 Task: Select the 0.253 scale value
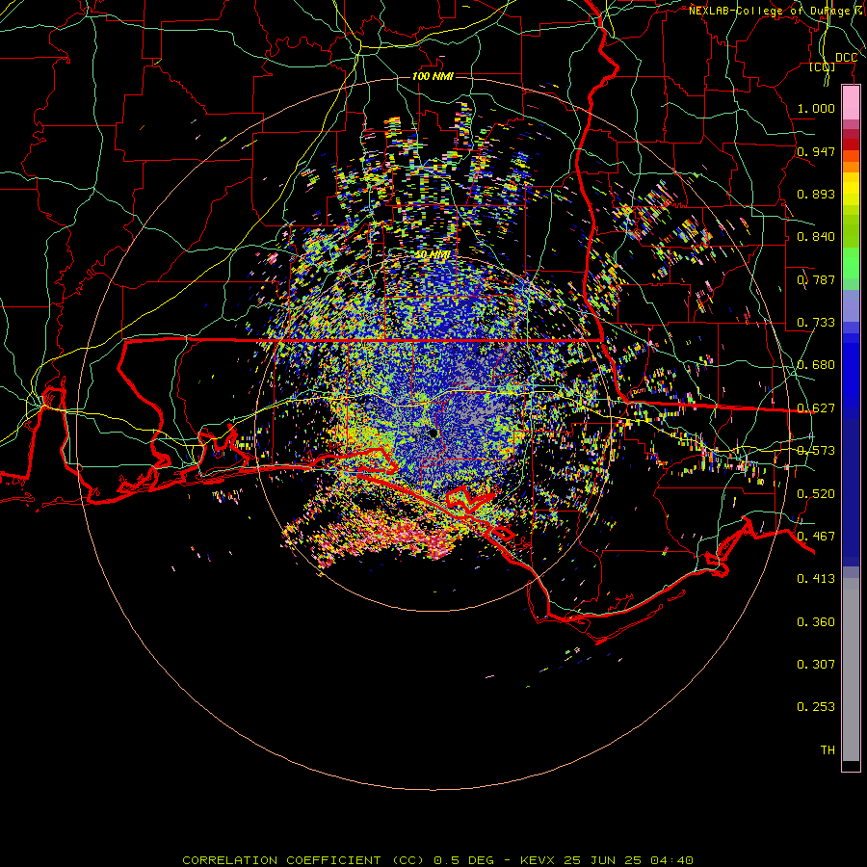pos(816,707)
